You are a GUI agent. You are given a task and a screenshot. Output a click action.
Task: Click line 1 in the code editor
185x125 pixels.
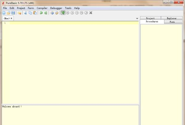point(74,23)
